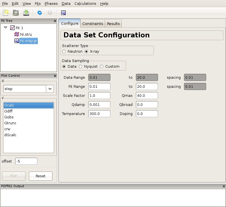Viewport: 226px width, 207px height.
Task: Select Ni-xray.gr in the Fit Tree
Action: (29, 41)
